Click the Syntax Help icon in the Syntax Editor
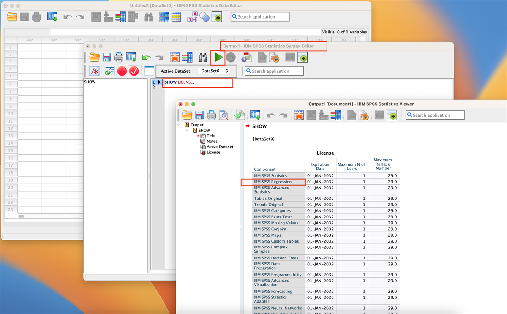Viewport: 507px width, 314px height. [x=246, y=57]
